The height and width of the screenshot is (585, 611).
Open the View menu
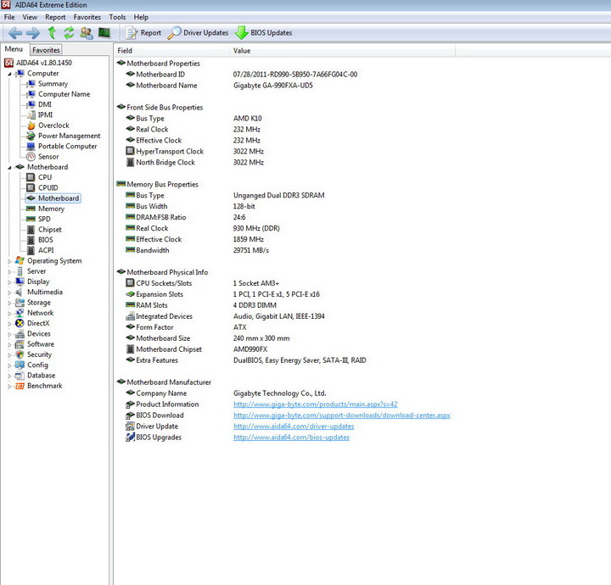tap(30, 17)
